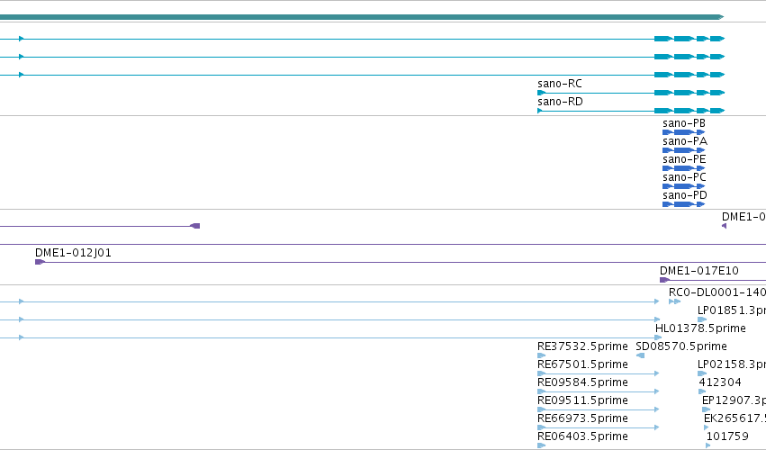Image resolution: width=766 pixels, height=450 pixels.
Task: Click the sano-RD transcript label
Action: (560, 102)
